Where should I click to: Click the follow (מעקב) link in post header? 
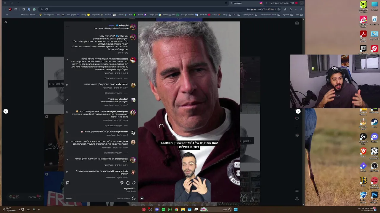[111, 25]
